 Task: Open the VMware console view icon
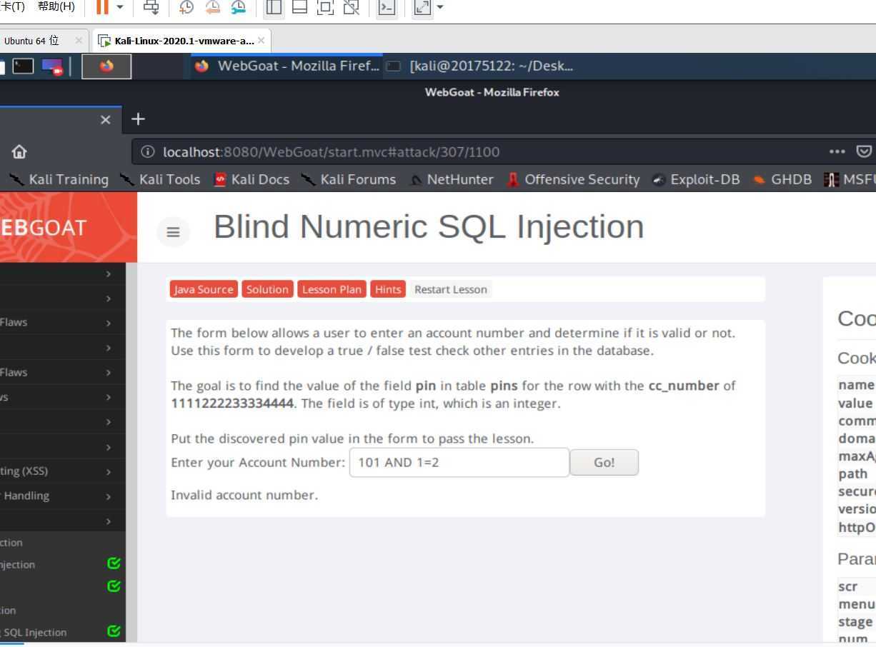click(387, 7)
